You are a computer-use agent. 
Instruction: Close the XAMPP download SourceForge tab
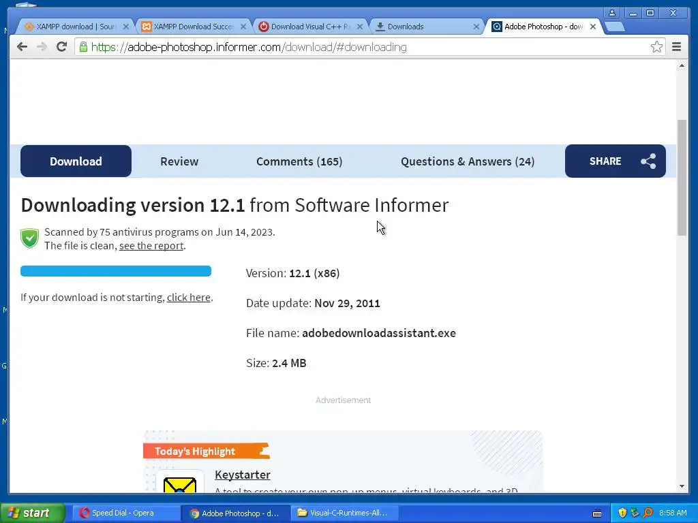[x=126, y=27]
